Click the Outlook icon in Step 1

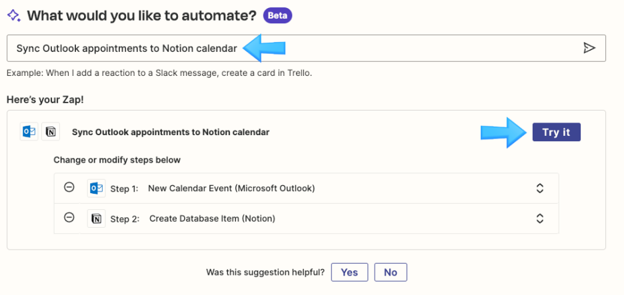click(96, 188)
